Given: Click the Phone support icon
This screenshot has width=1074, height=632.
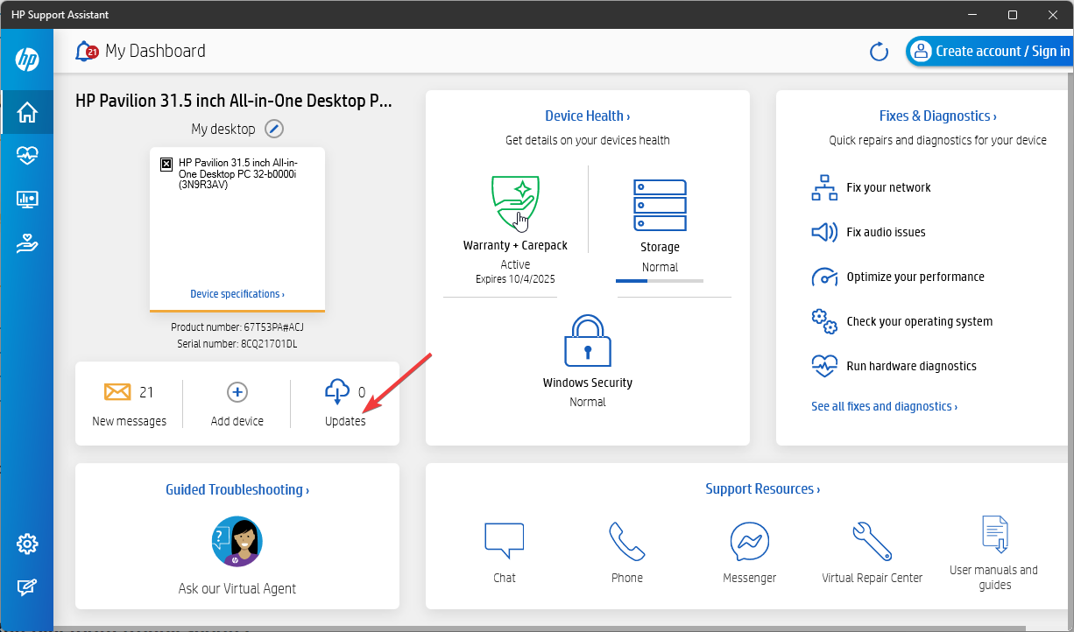Looking at the screenshot, I should click(x=627, y=541).
